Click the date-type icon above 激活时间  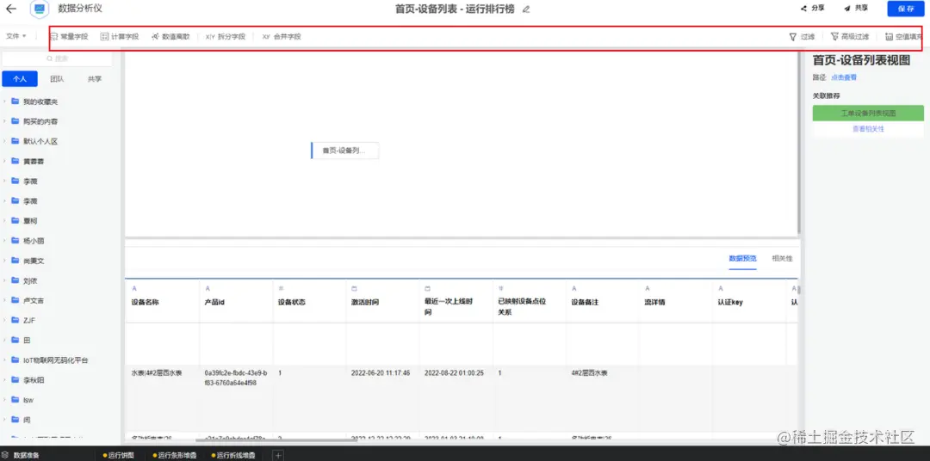[354, 288]
